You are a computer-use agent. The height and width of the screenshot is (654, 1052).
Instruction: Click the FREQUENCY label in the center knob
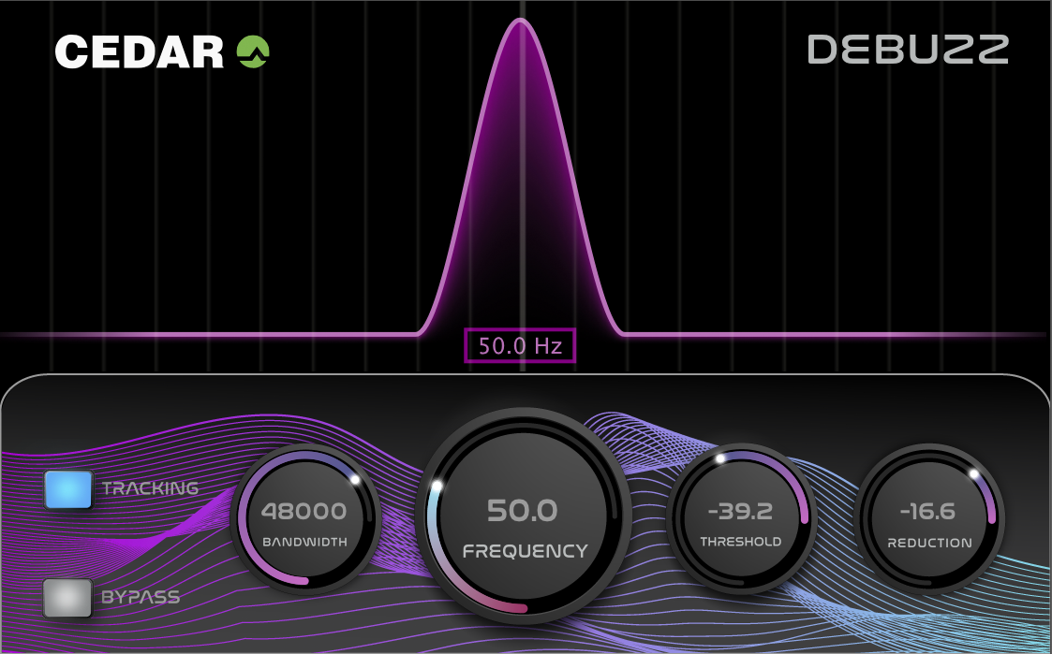(x=525, y=551)
